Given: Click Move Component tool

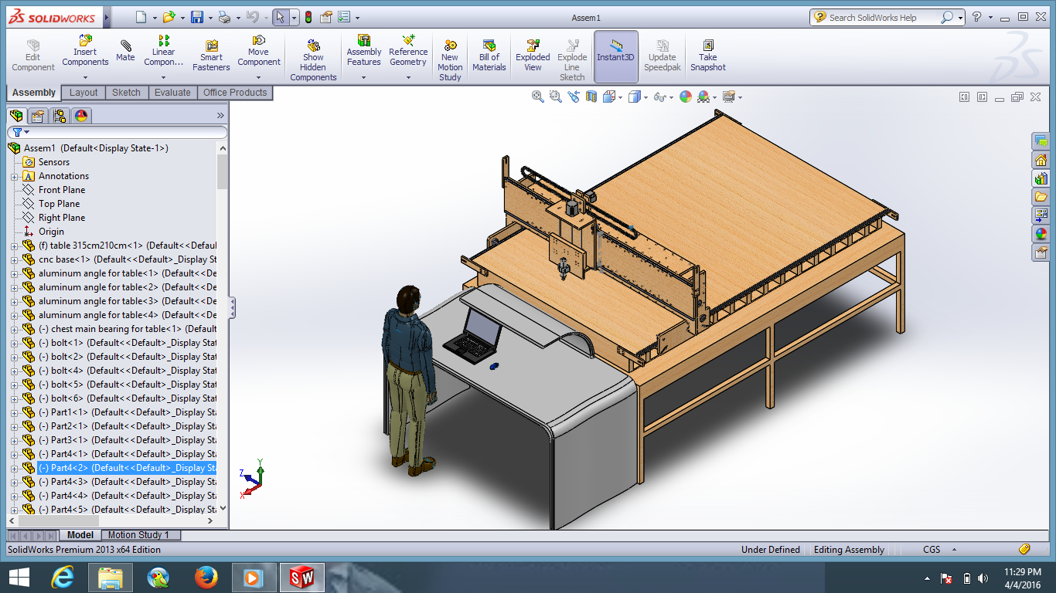Looking at the screenshot, I should 259,51.
